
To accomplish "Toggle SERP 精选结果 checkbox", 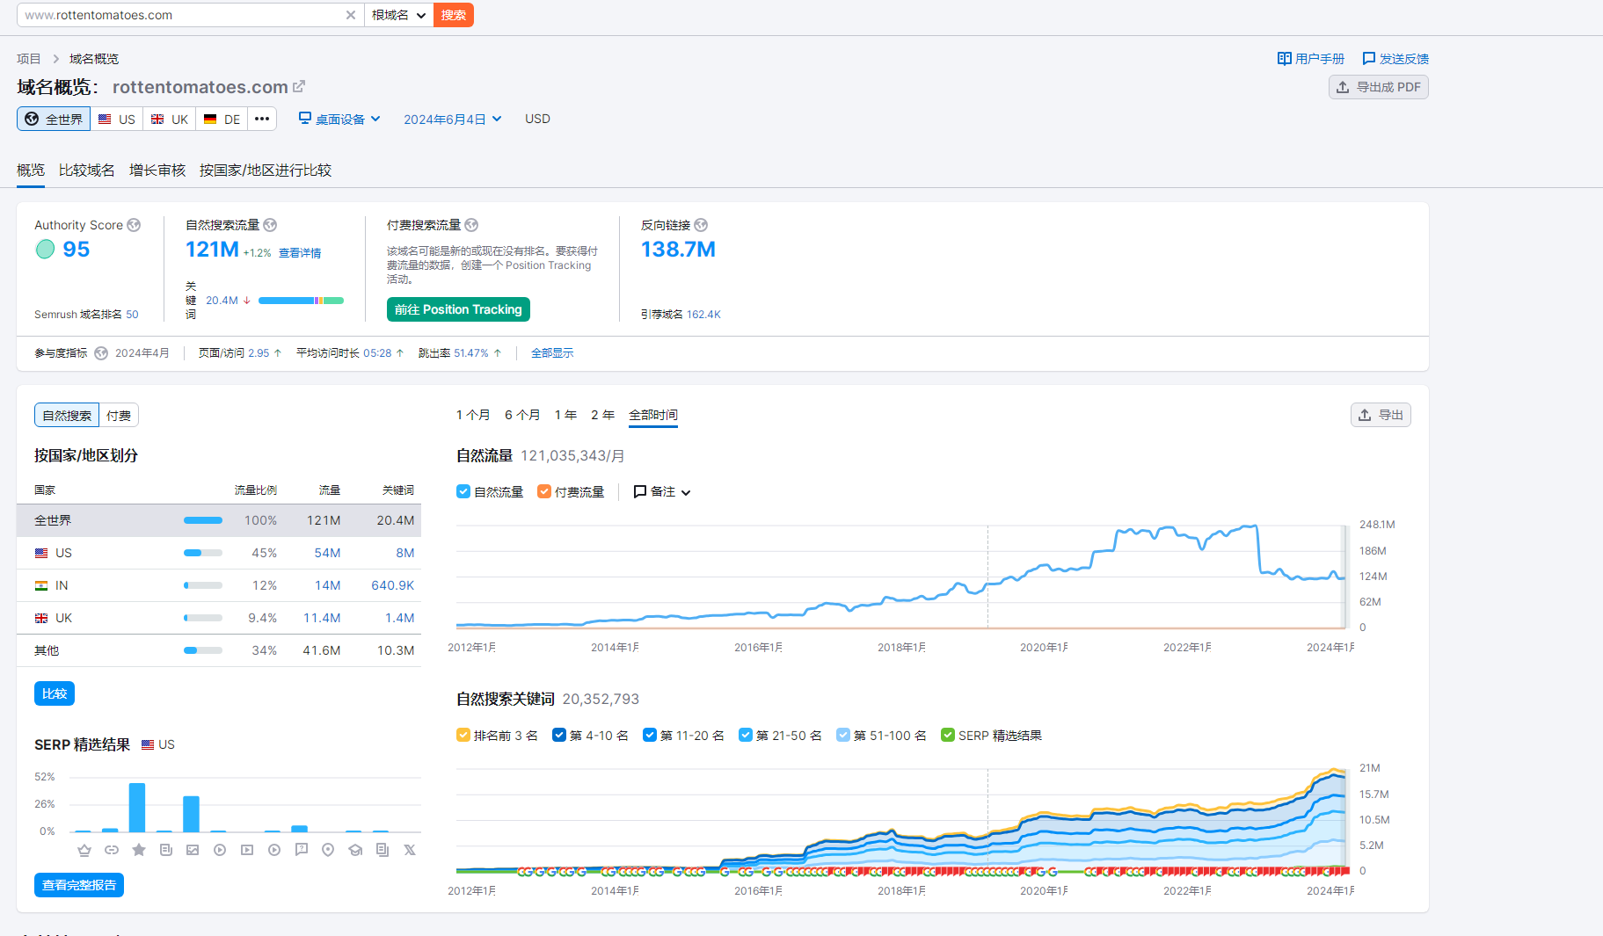I will [x=948, y=735].
